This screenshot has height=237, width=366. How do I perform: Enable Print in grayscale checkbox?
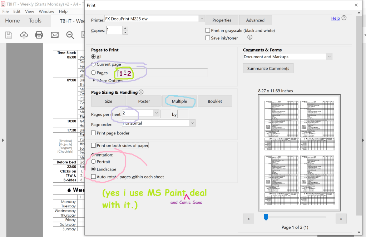208,30
